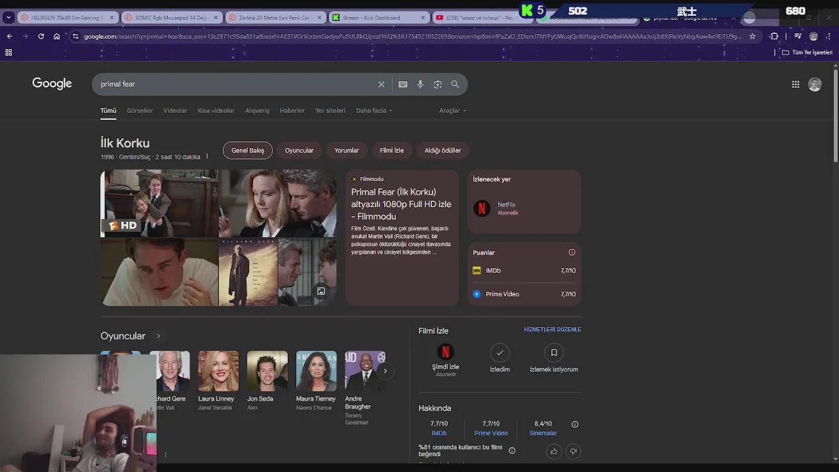This screenshot has height=472, width=839.
Task: Toggle İzlemek istiyorum bookmark
Action: (554, 353)
